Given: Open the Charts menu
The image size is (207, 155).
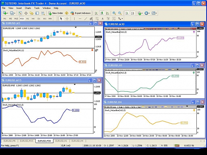Looking at the screenshot, I should tap(28, 8).
